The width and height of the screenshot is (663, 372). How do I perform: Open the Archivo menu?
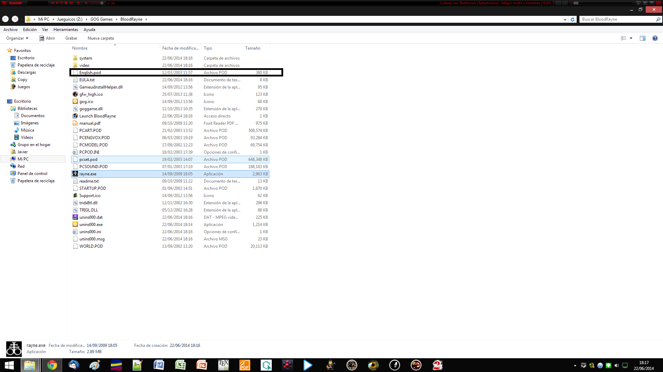[x=10, y=30]
